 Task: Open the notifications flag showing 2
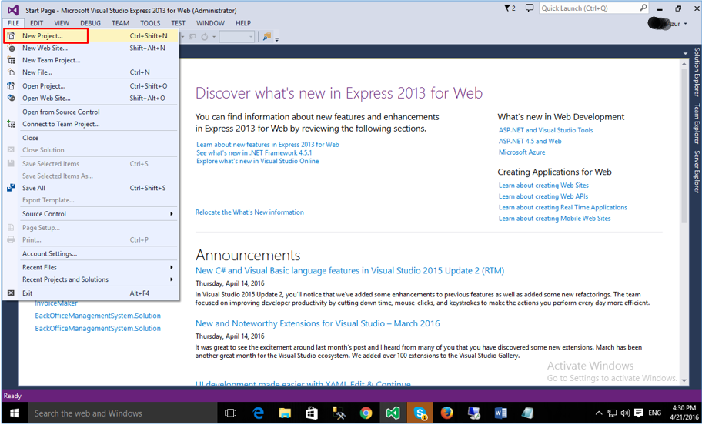point(510,8)
